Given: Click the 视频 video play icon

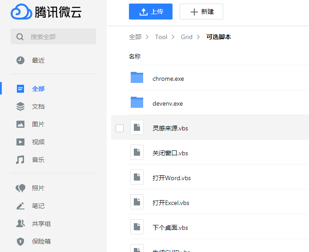Looking at the screenshot, I should tap(20, 142).
